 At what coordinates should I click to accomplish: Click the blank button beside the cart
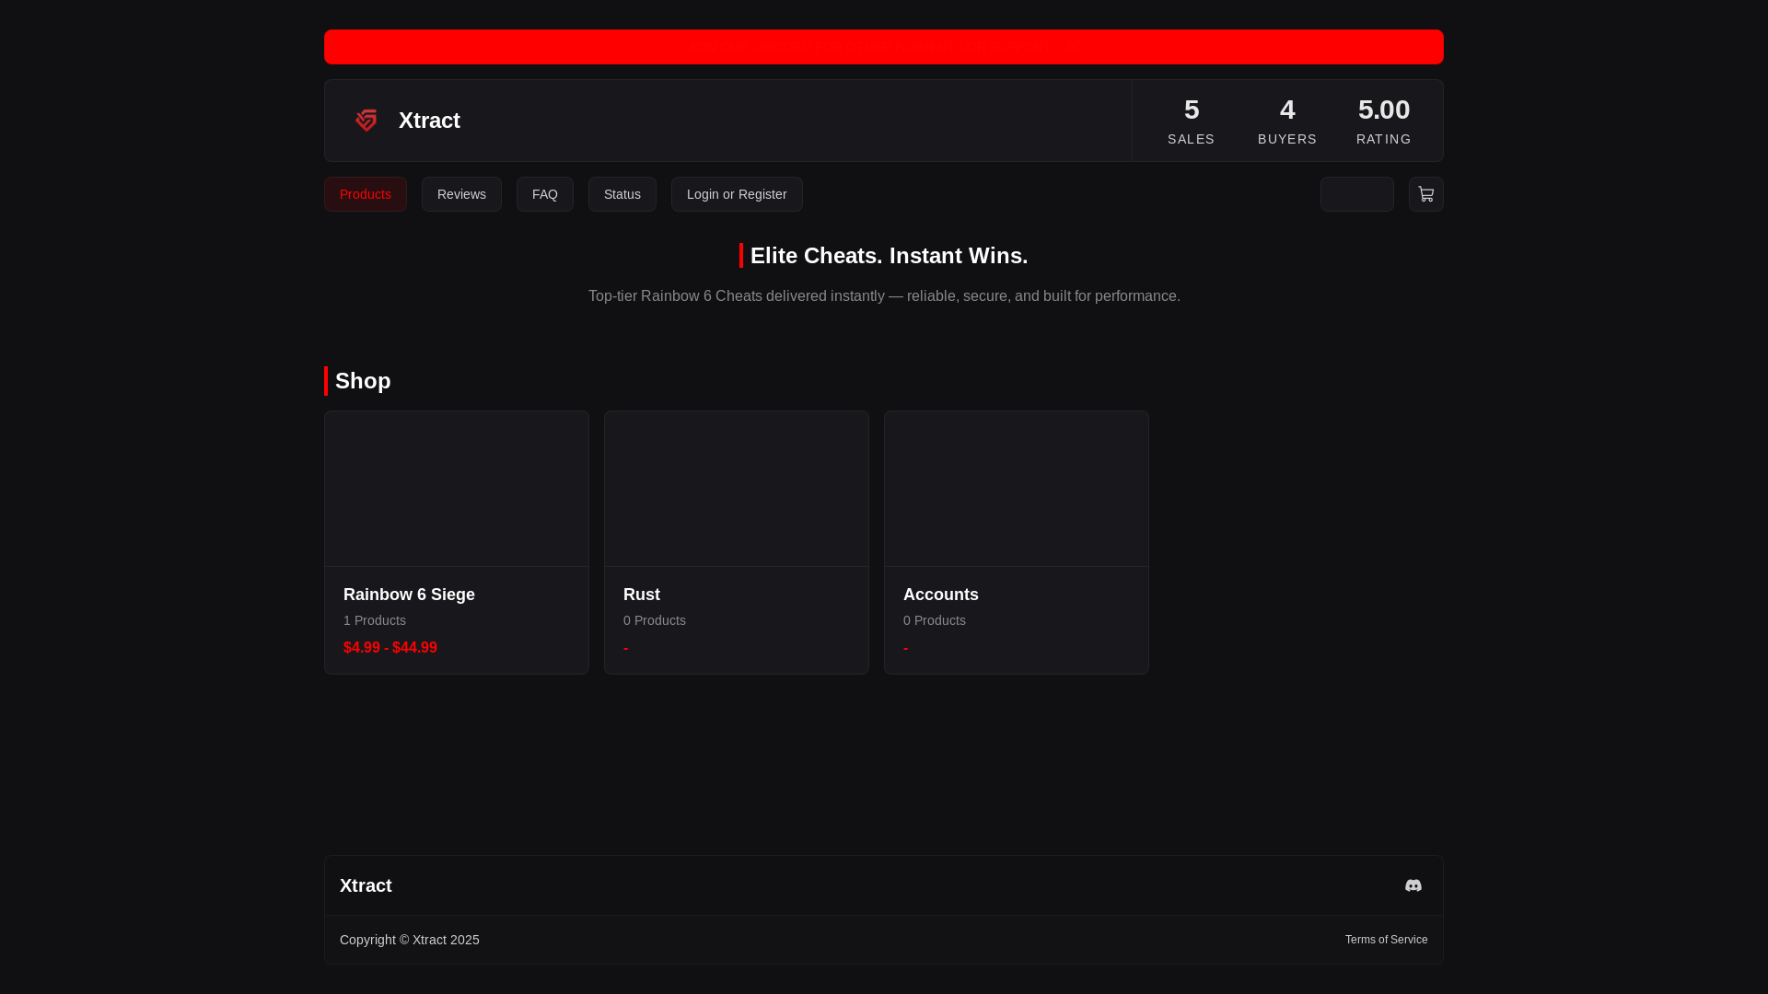[1357, 194]
